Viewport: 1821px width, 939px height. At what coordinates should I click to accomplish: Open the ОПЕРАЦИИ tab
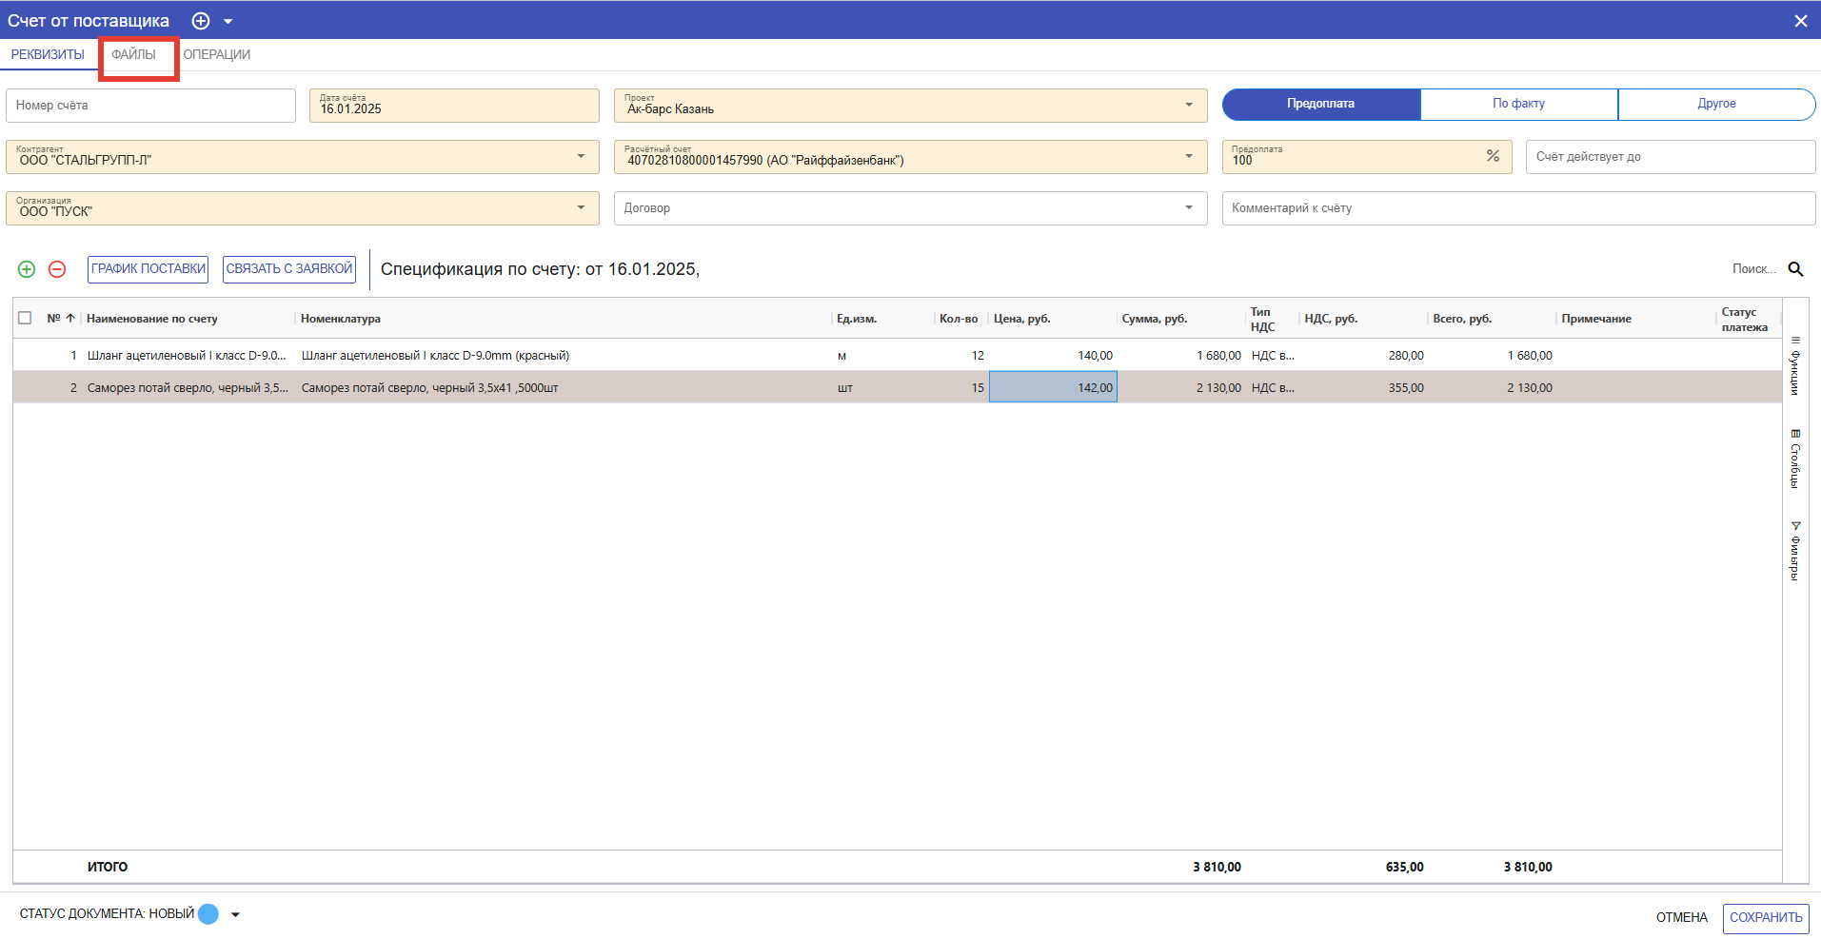point(217,54)
